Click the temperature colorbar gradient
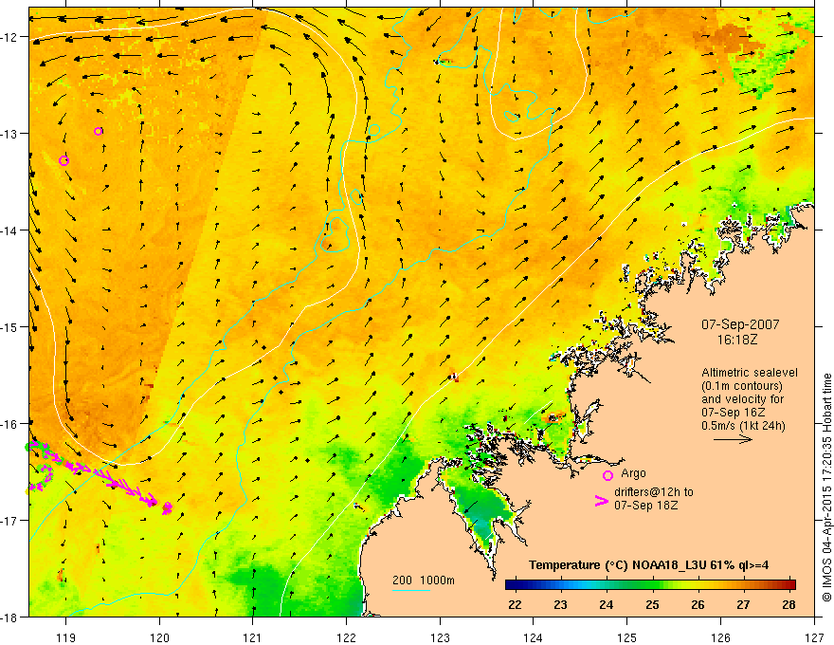This screenshot has height=645, width=834. [x=650, y=585]
